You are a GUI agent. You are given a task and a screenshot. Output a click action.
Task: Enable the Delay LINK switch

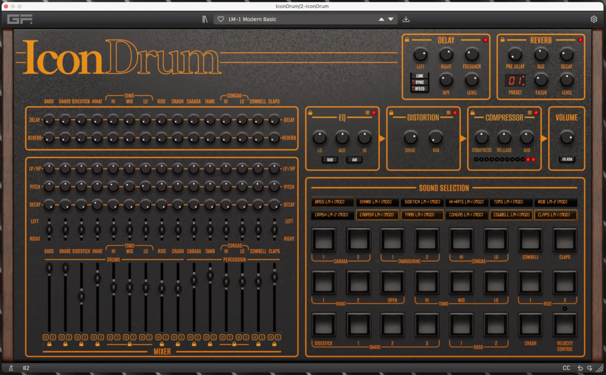[x=419, y=76]
